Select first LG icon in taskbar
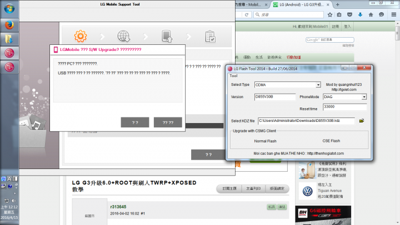The height and width of the screenshot is (225, 400). pyautogui.click(x=9, y=53)
